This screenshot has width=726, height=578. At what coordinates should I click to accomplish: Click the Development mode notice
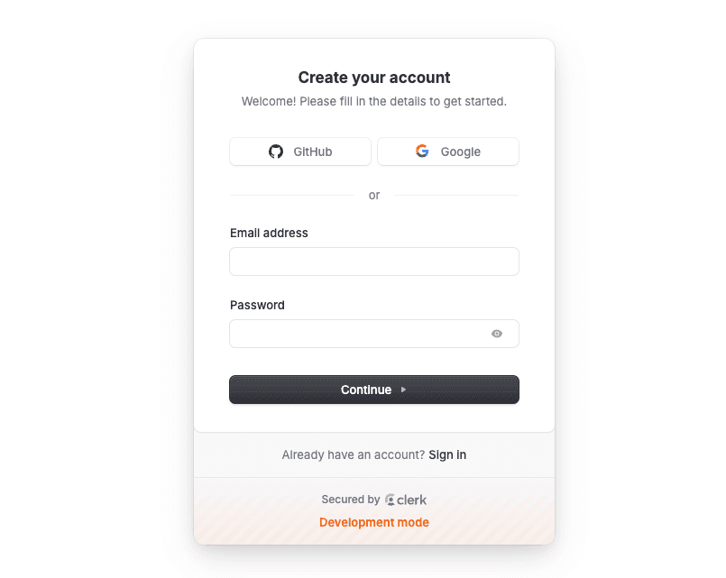point(374,522)
